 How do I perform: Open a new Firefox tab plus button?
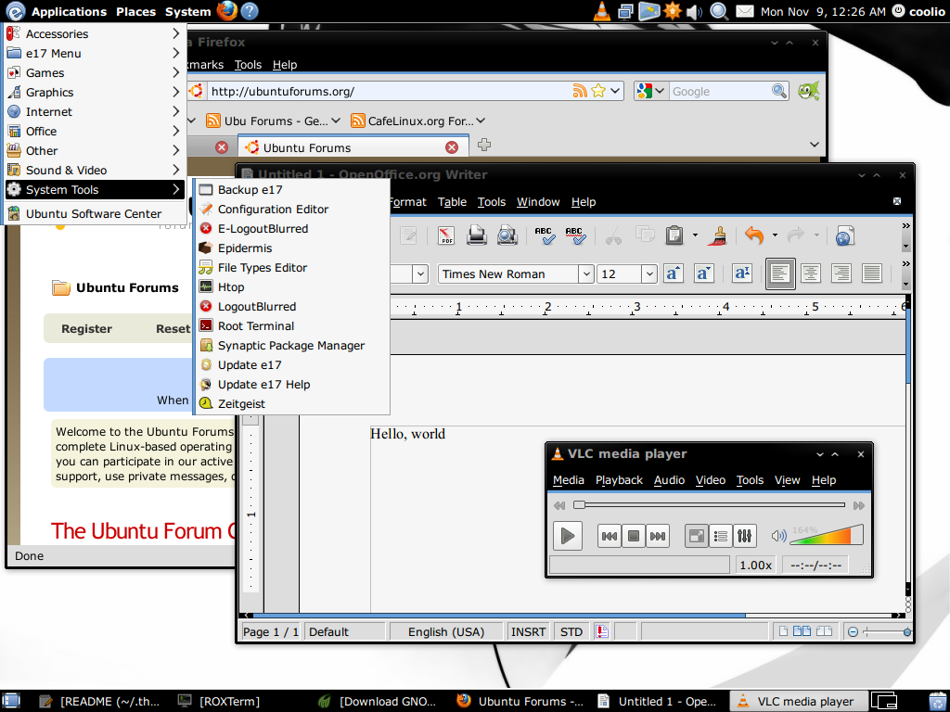coord(483,145)
